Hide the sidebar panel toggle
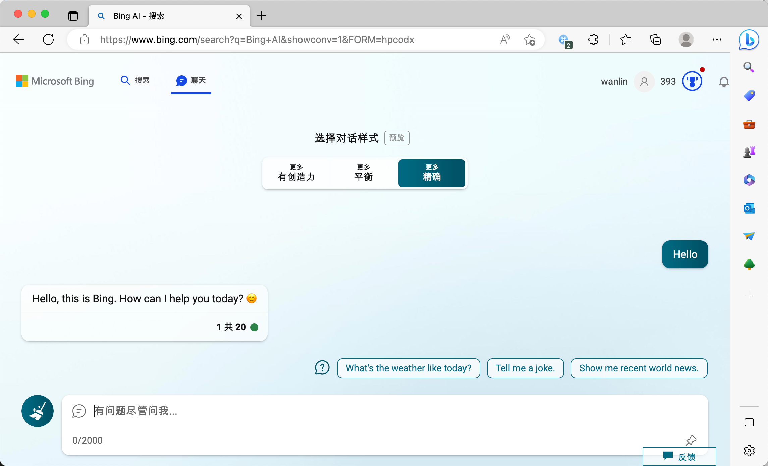768x466 pixels. tap(749, 422)
